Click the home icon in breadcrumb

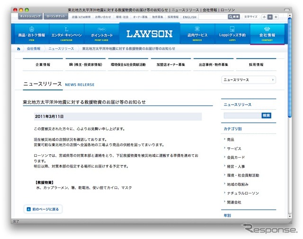pos(18,49)
